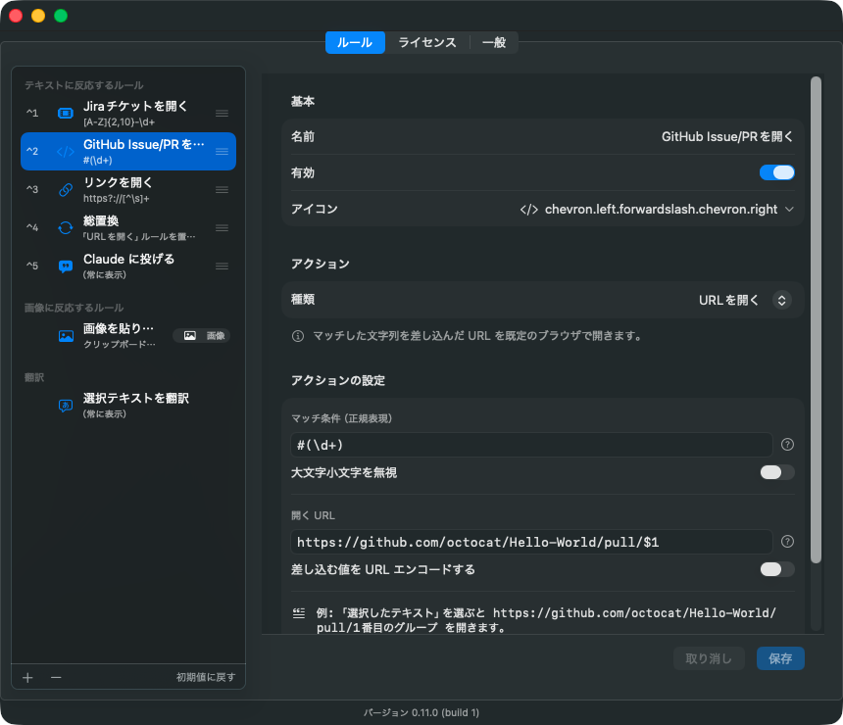Click the 画像に反応するルール section header
843x725 pixels.
(x=74, y=308)
